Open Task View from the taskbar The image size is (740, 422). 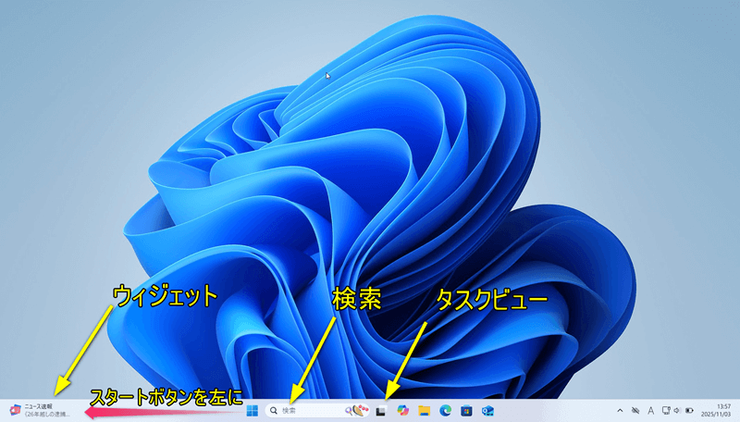(380, 410)
